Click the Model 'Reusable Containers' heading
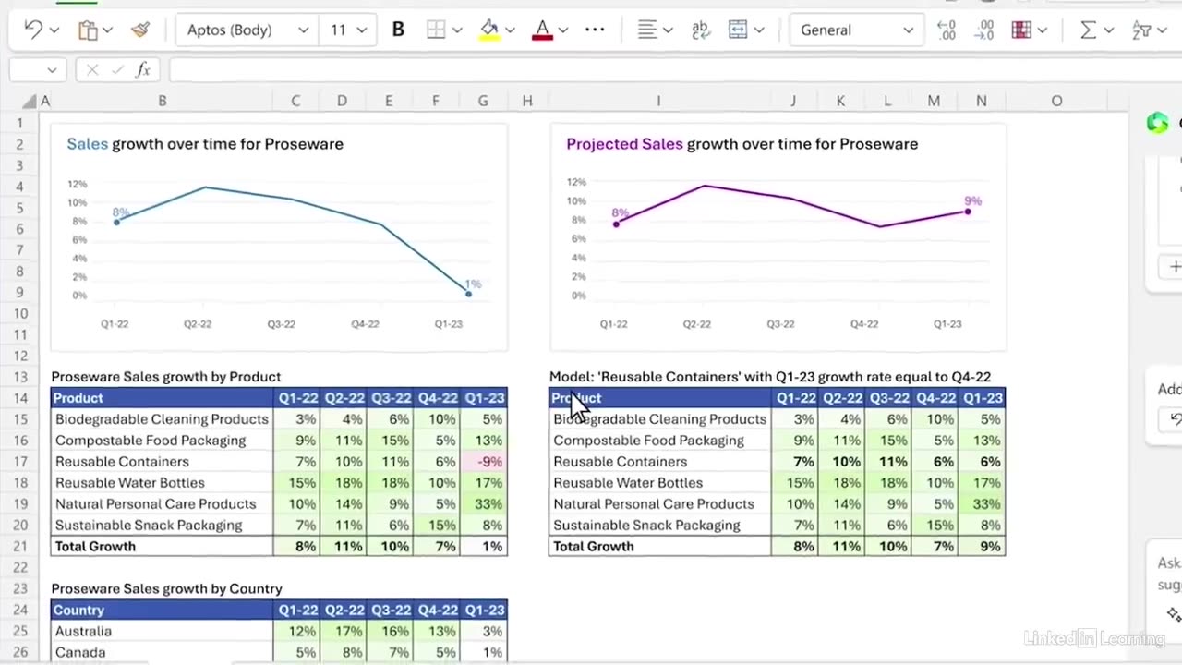 (x=770, y=377)
